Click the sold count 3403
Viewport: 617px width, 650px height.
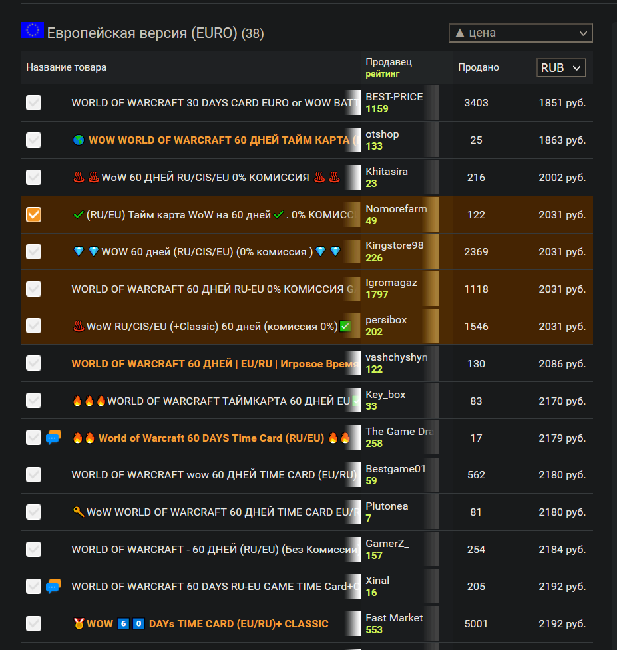click(x=476, y=103)
